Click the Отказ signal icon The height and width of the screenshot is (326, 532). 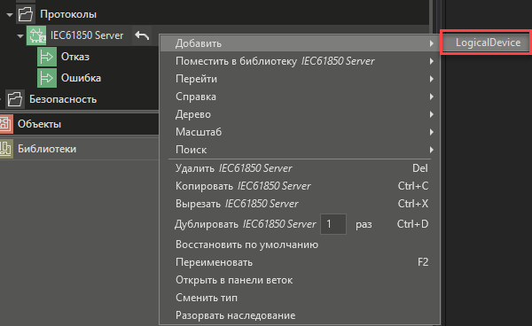(47, 57)
